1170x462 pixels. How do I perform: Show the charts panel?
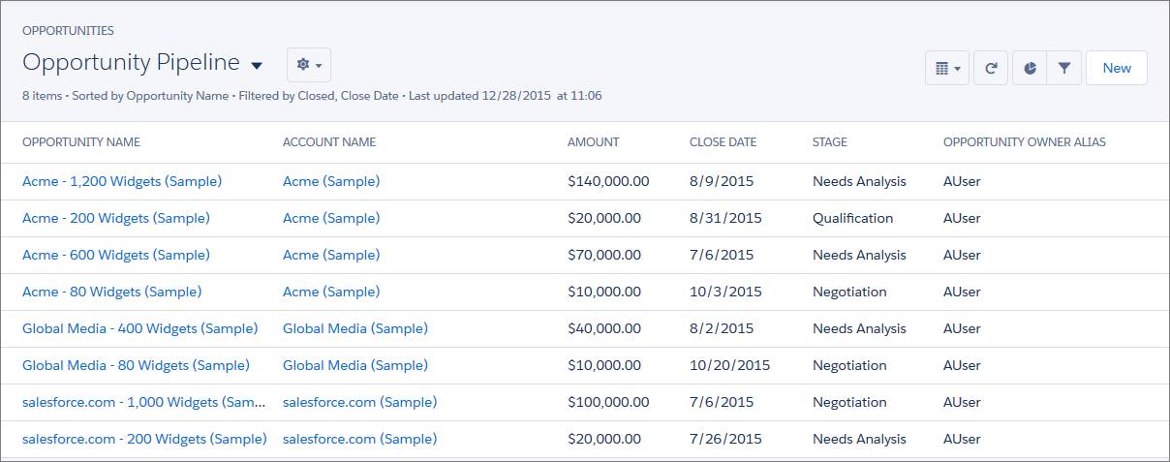click(x=1030, y=68)
